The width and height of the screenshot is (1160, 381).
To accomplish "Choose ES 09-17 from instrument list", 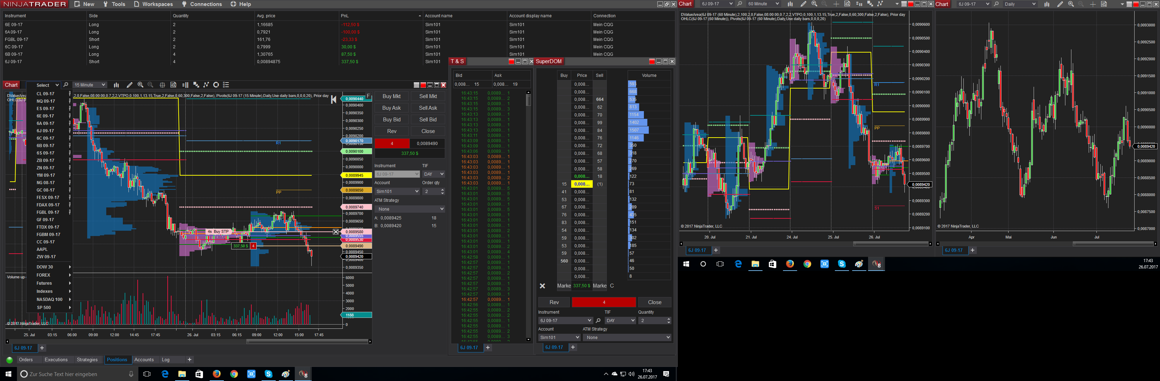I will click(x=49, y=108).
